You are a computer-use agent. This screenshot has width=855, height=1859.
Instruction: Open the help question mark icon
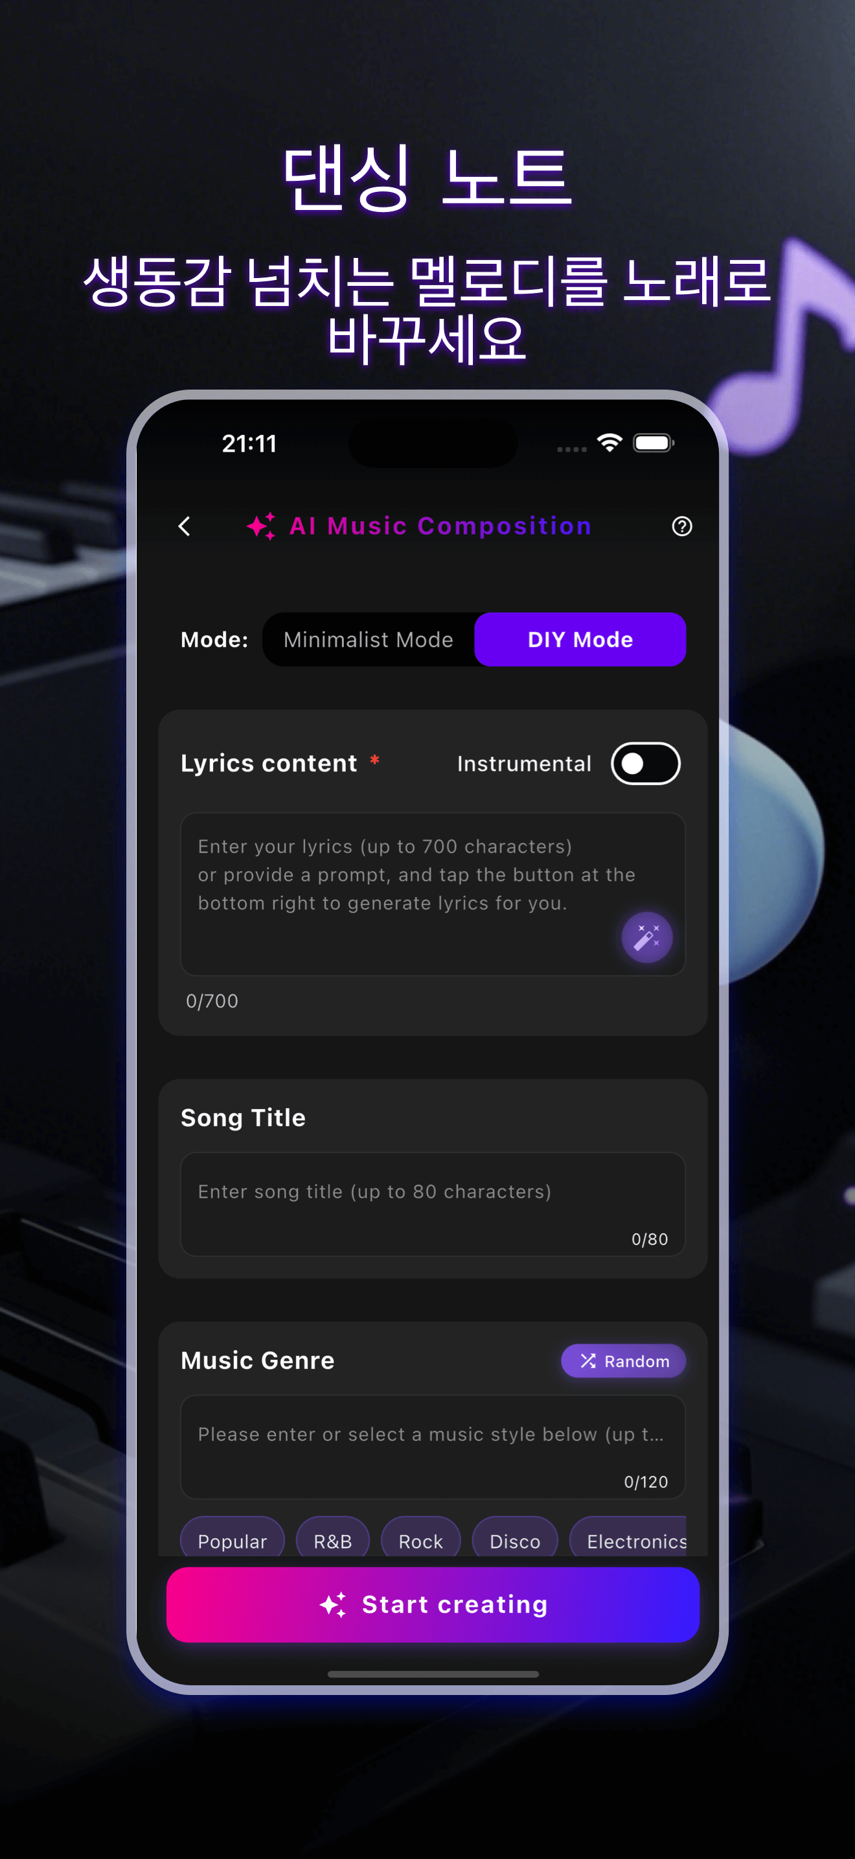click(x=682, y=526)
